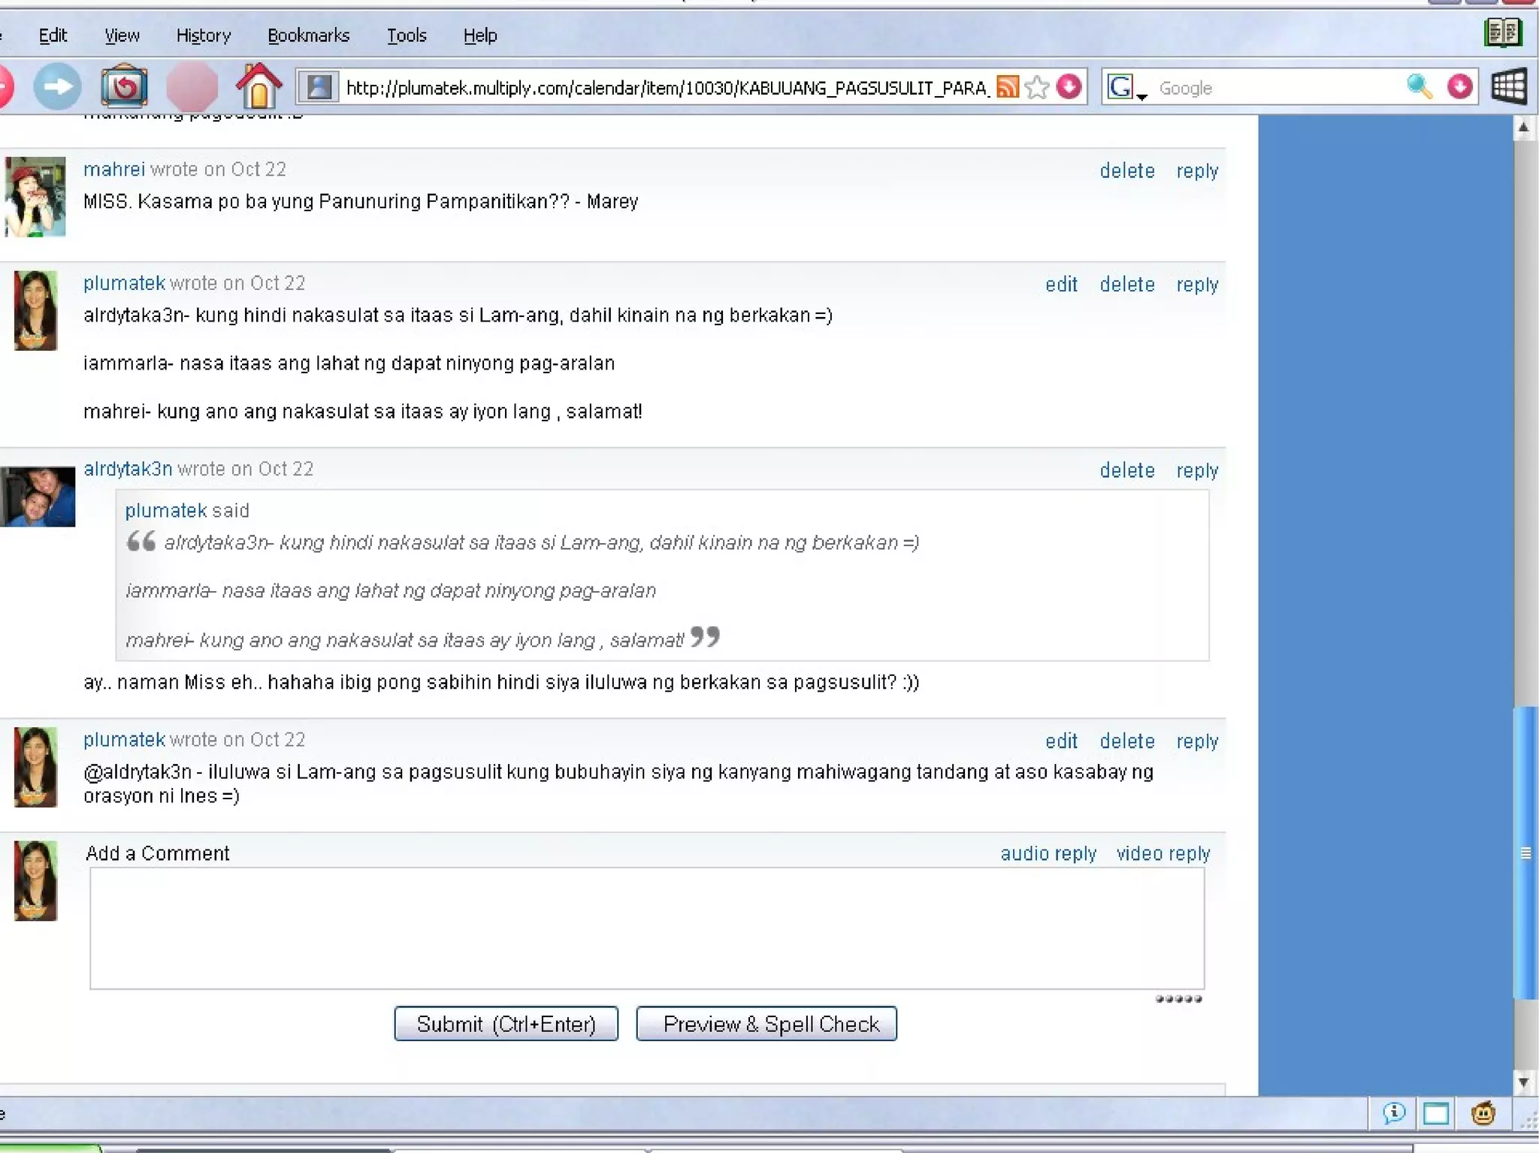Viewport: 1539px width, 1153px height.
Task: Click the audio reply link
Action: [x=1048, y=853]
